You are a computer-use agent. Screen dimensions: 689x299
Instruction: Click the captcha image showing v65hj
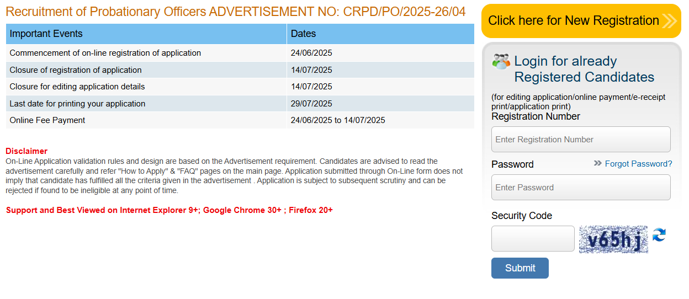pos(613,239)
